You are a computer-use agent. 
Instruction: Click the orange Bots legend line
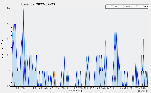(x=140, y=6)
